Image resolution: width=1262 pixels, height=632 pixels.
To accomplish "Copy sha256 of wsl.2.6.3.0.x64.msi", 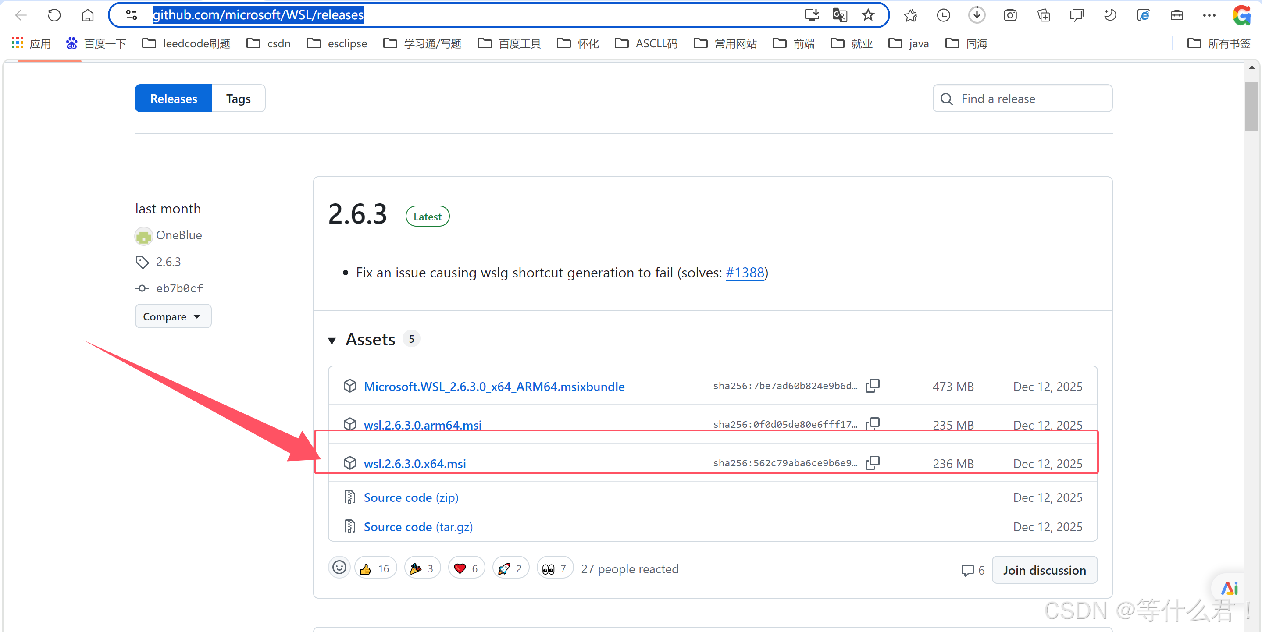I will click(x=873, y=463).
